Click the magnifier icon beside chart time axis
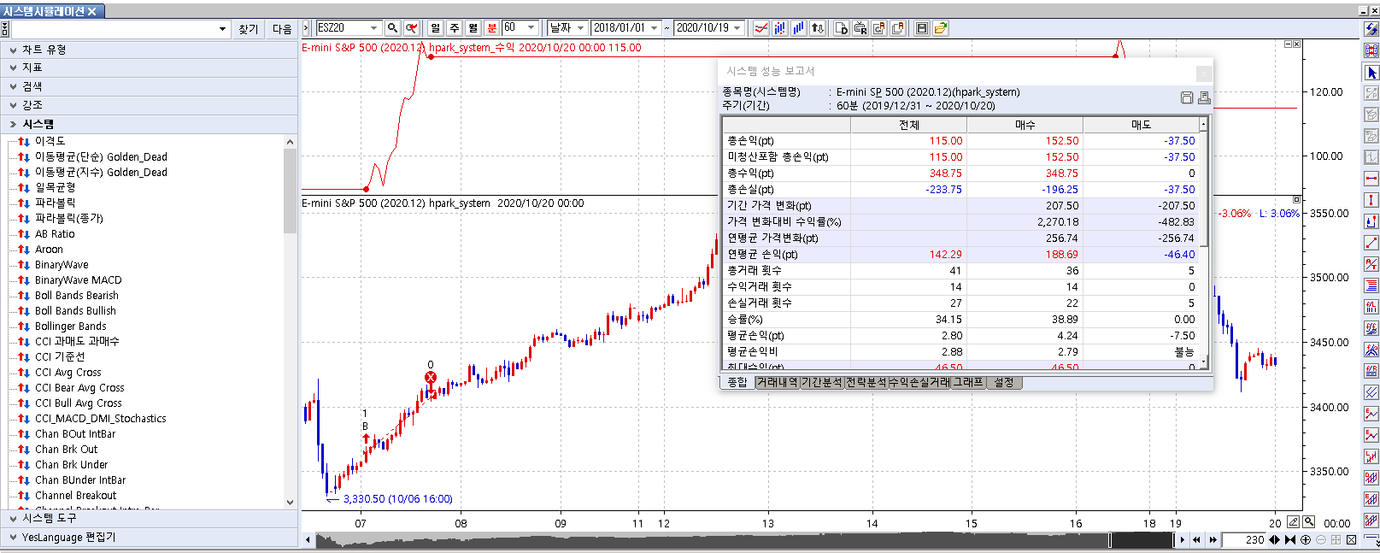 1309,522
